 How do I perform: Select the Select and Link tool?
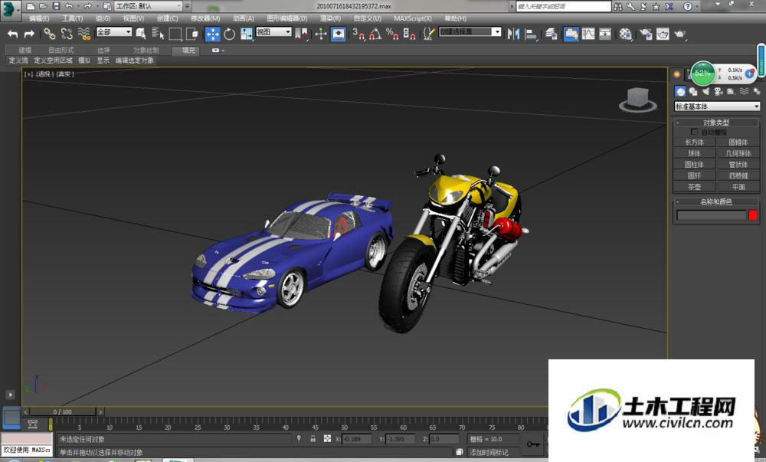click(49, 34)
